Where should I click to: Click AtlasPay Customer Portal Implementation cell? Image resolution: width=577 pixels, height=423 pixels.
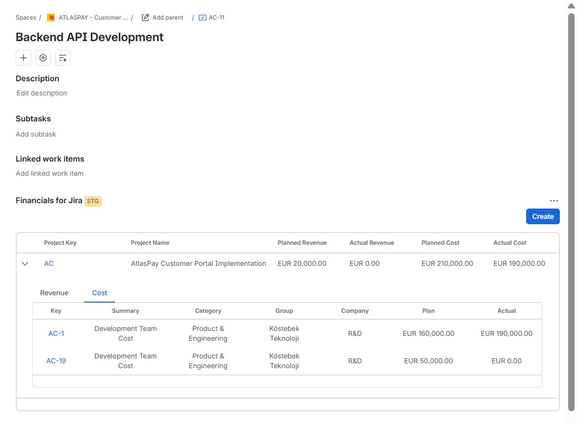[x=198, y=263]
